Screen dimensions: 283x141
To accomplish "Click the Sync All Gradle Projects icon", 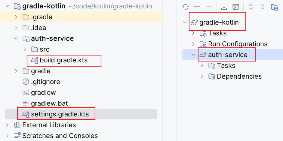I will pos(186,7).
